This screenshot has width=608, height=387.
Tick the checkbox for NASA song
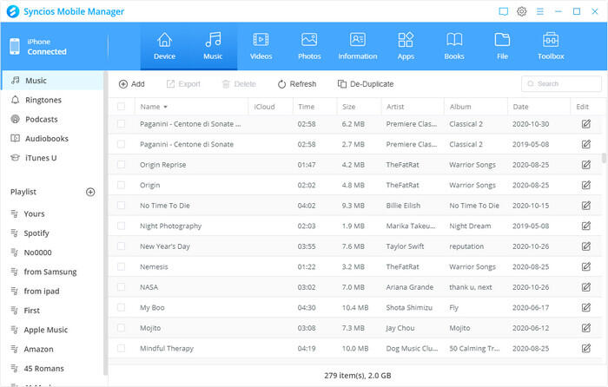click(x=121, y=286)
